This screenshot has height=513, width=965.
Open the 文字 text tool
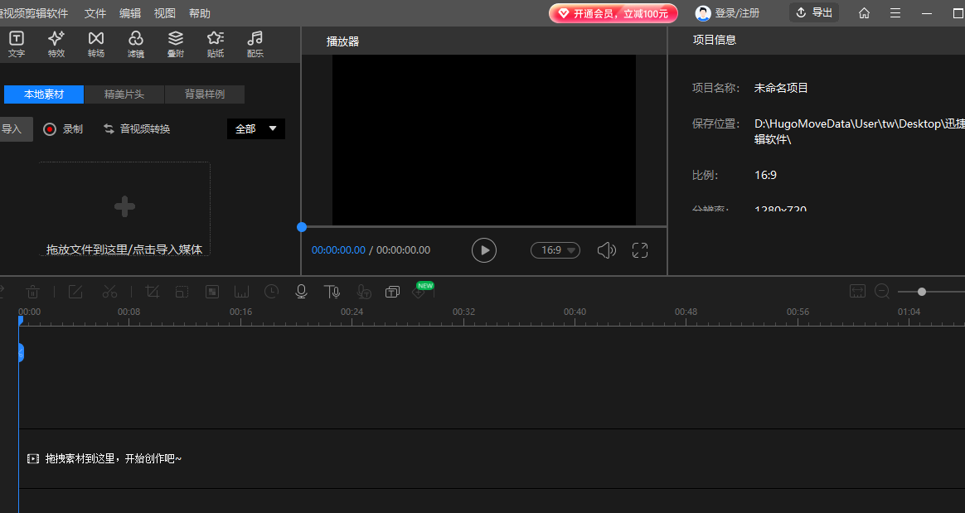(17, 44)
